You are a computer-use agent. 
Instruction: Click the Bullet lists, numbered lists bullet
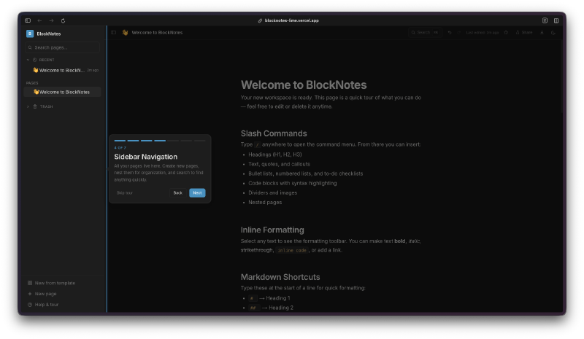click(x=305, y=174)
